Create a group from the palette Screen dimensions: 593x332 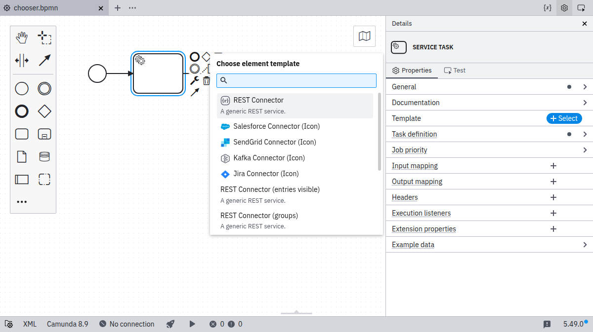pos(44,179)
